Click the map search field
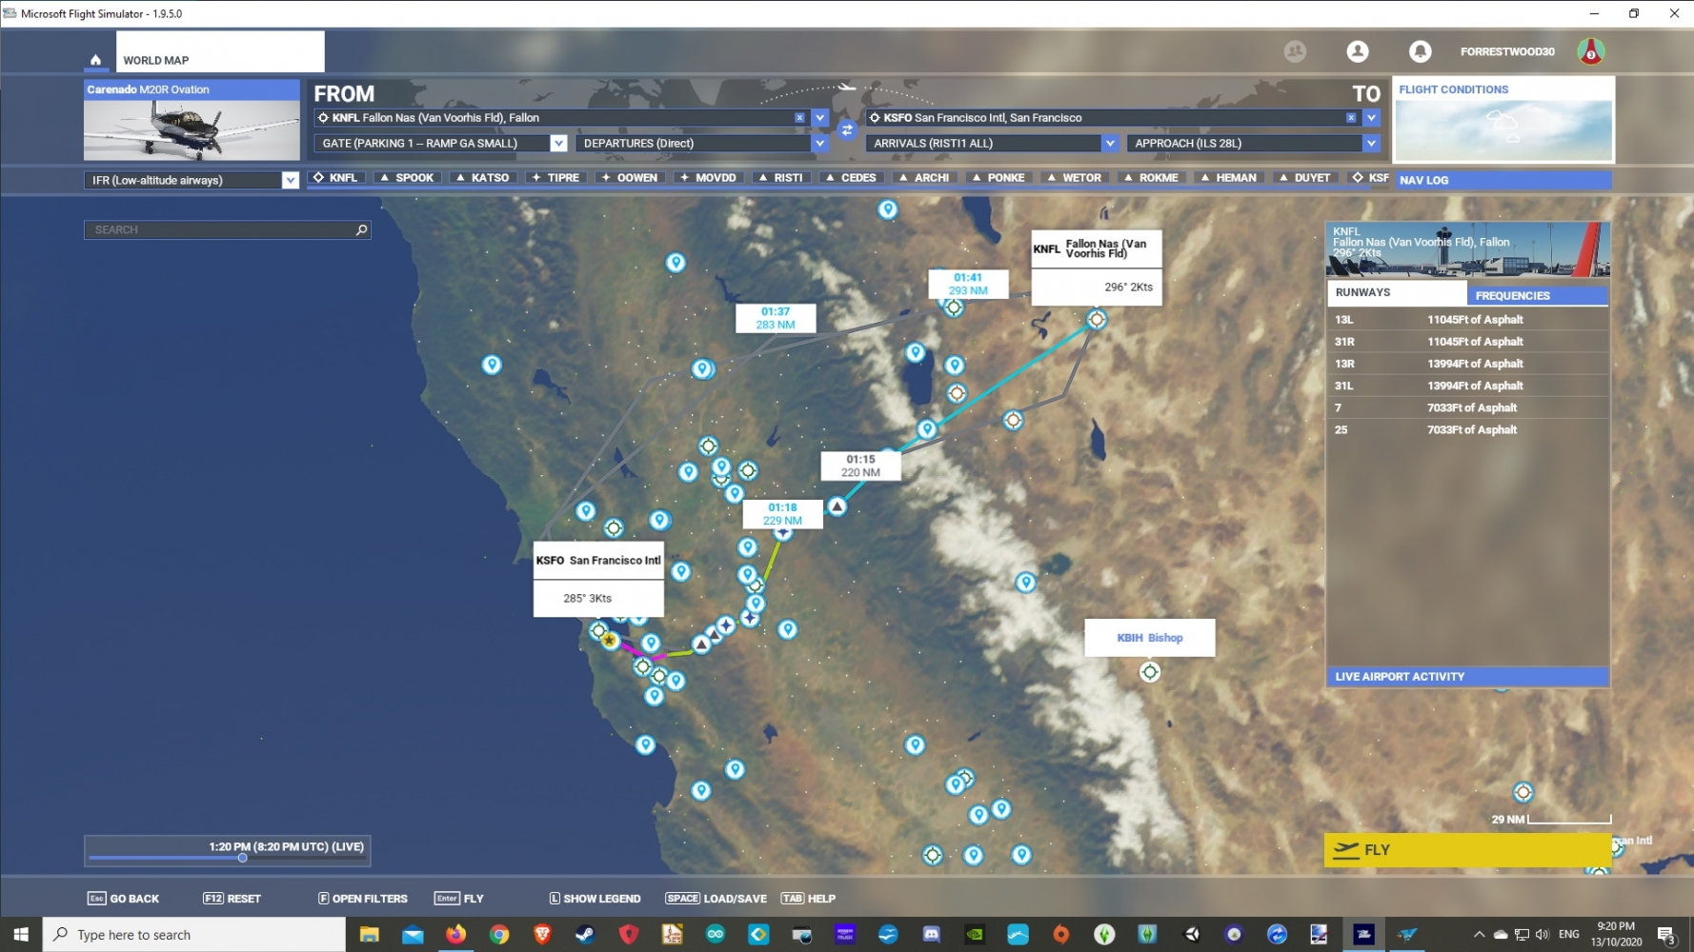1694x952 pixels. (227, 229)
